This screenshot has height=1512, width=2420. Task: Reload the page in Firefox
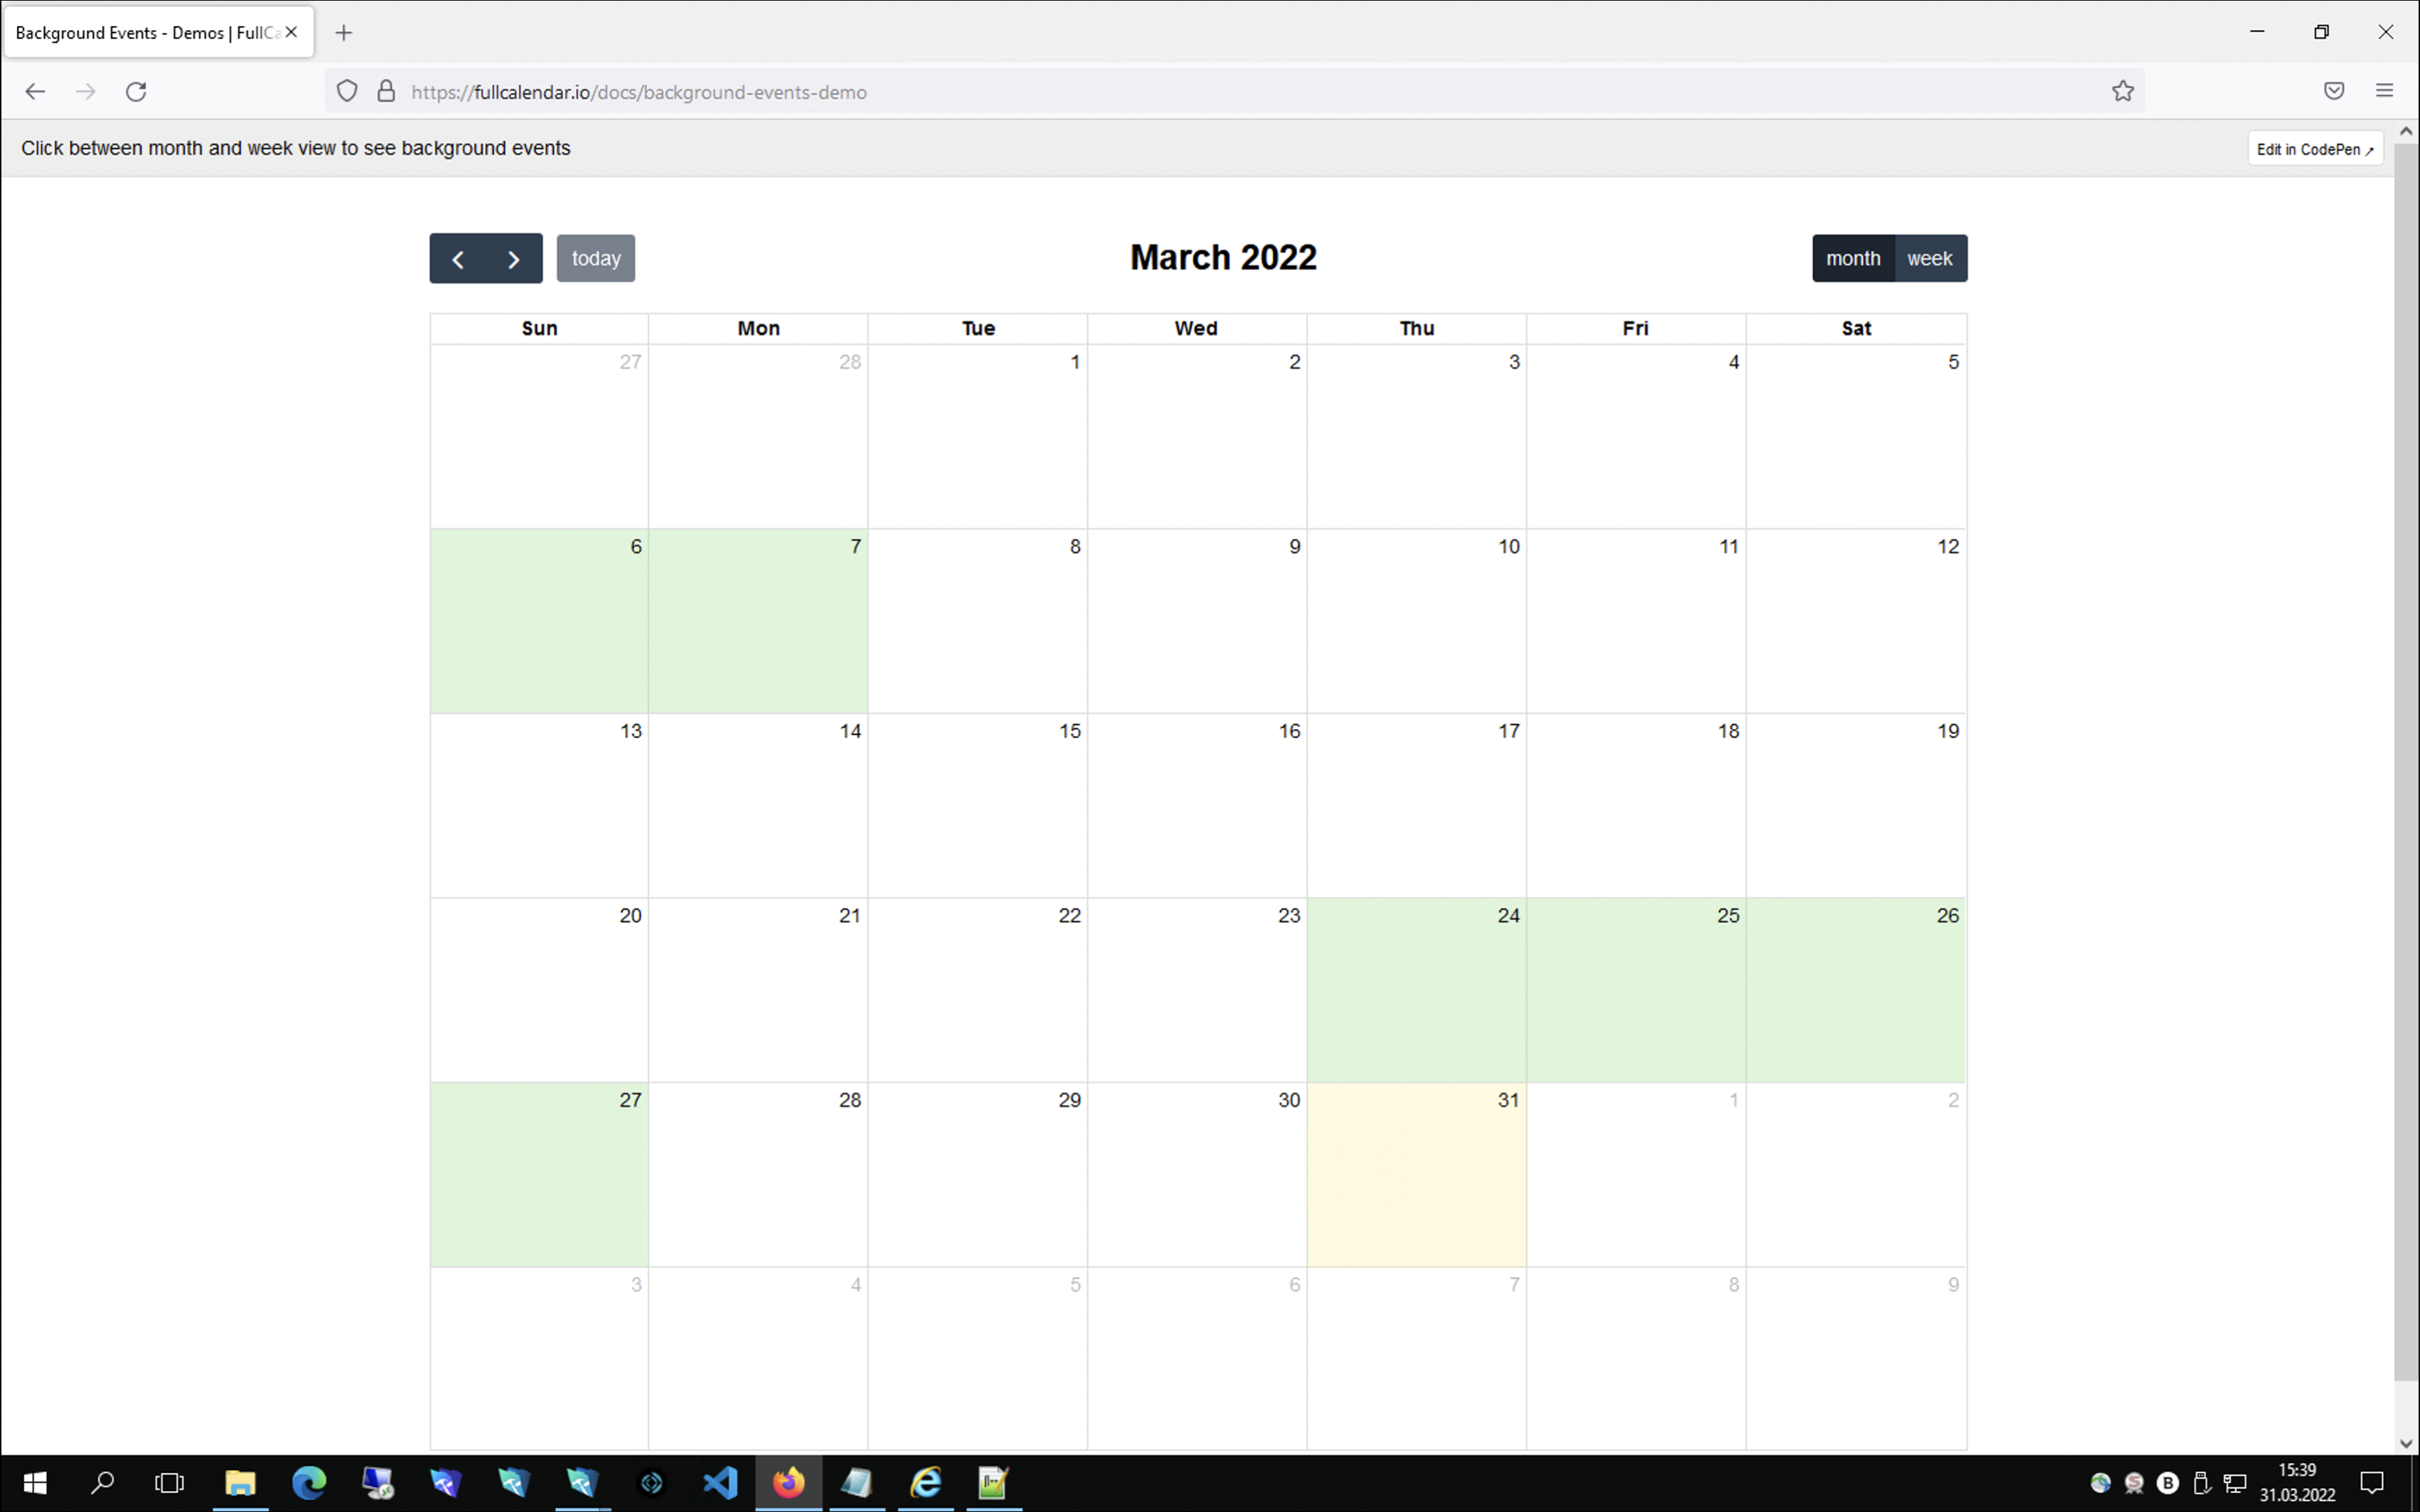coord(136,92)
